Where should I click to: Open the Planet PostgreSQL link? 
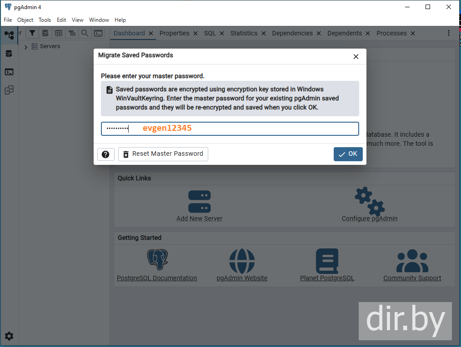pyautogui.click(x=327, y=278)
